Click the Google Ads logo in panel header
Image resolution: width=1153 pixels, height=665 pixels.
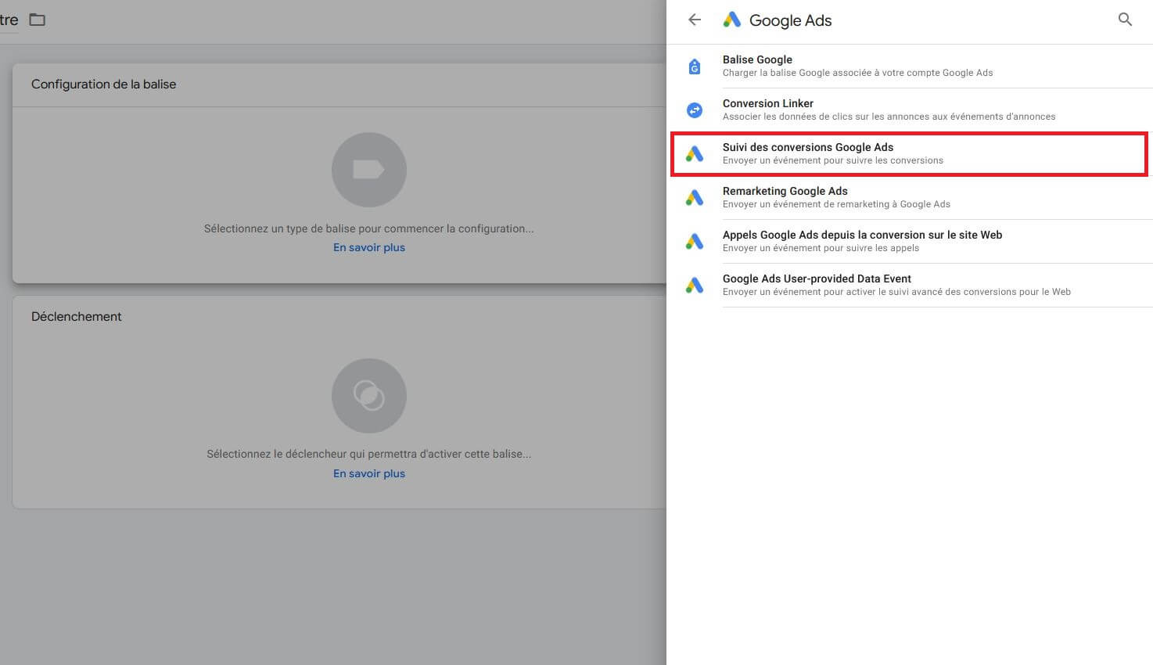[732, 20]
